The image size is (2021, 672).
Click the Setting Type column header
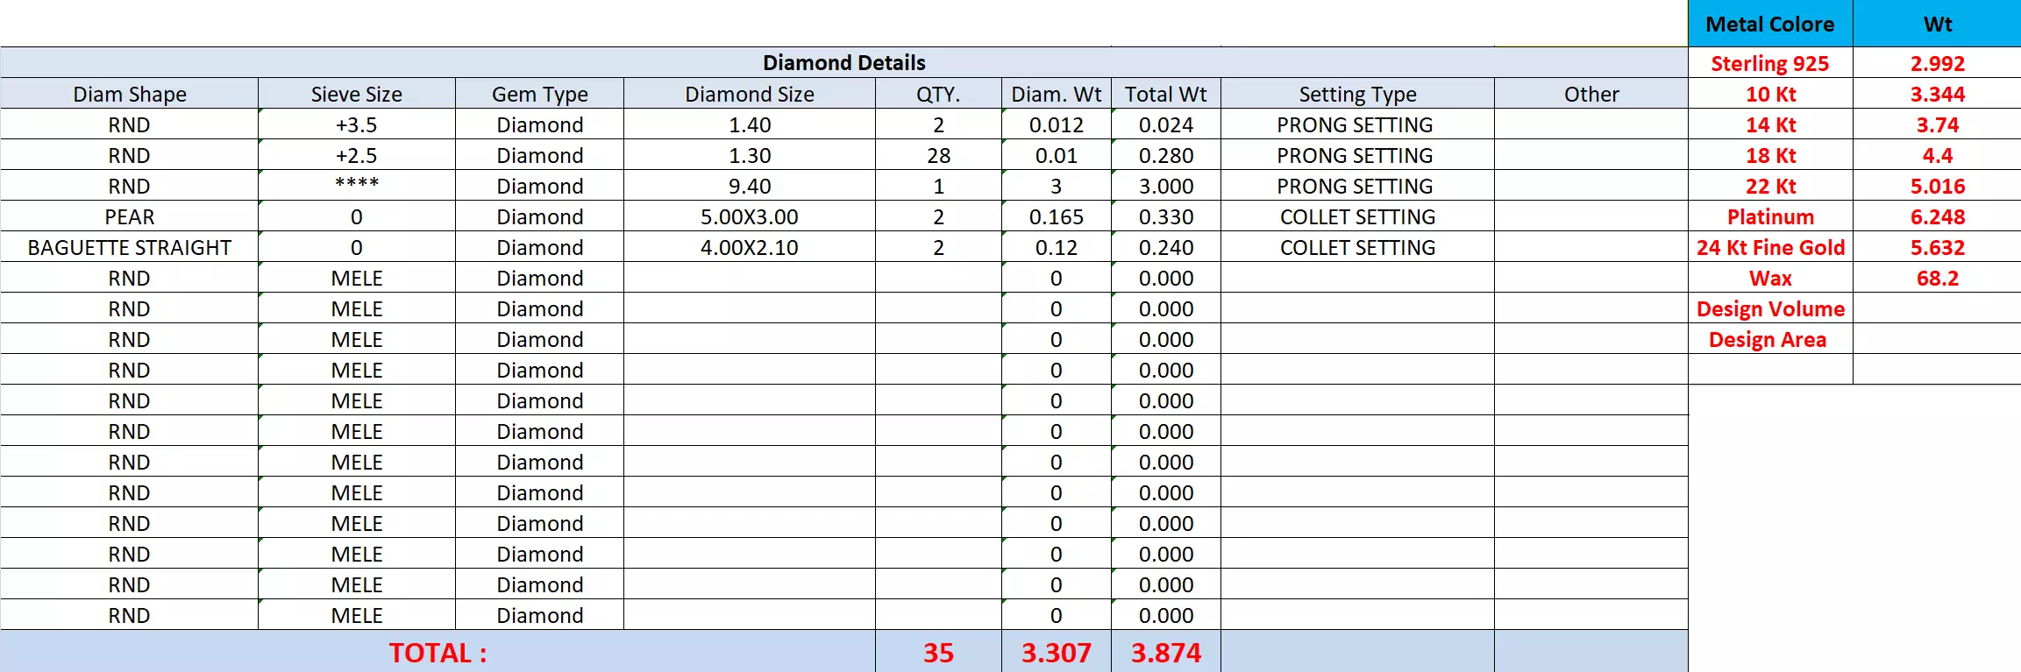pyautogui.click(x=1357, y=94)
